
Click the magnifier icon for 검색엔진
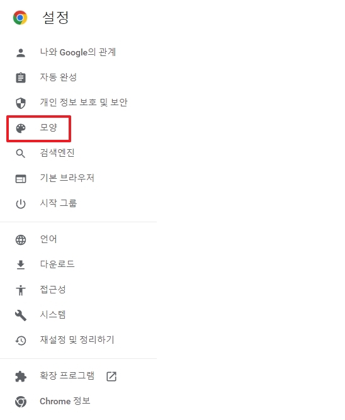coord(21,154)
